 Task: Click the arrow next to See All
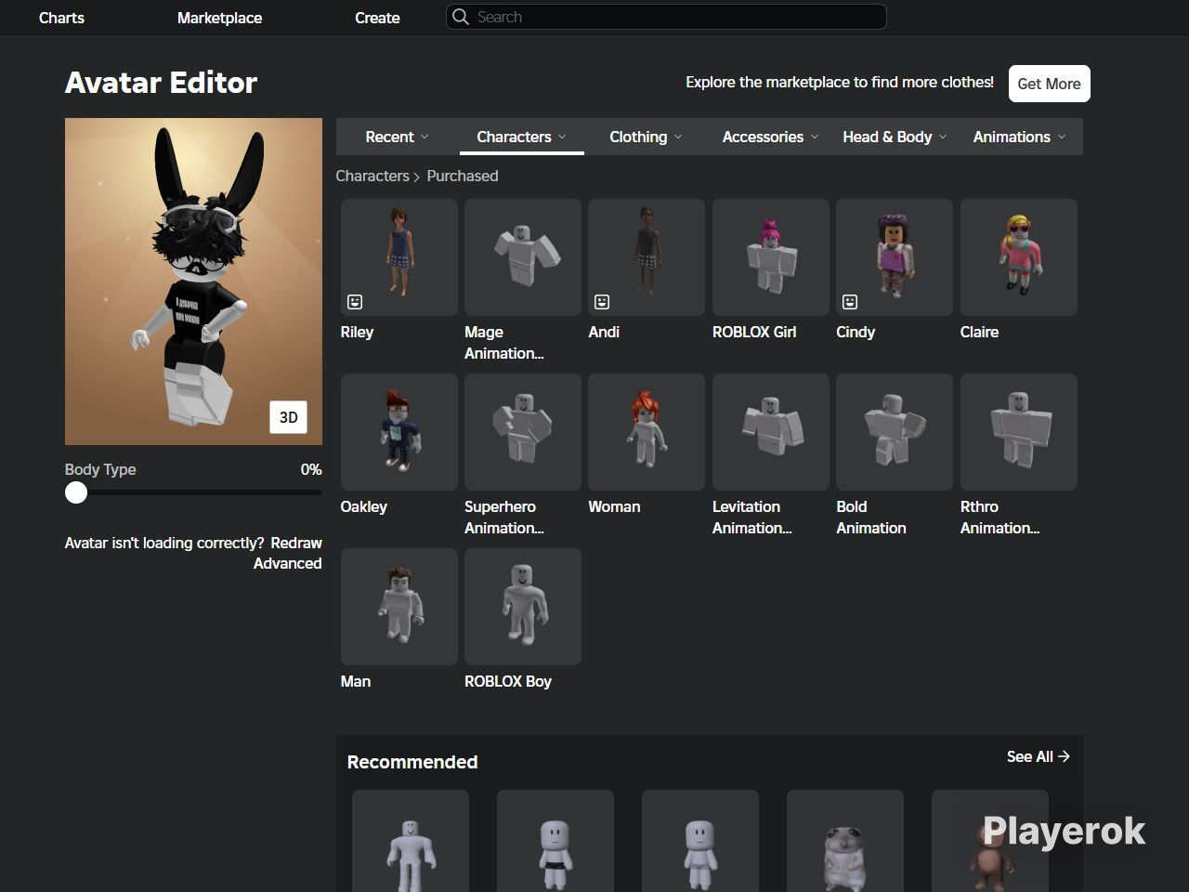(1065, 756)
